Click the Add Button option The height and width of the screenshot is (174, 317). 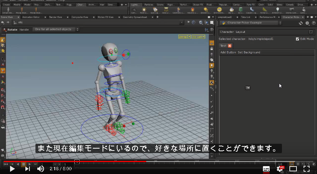tap(228, 52)
